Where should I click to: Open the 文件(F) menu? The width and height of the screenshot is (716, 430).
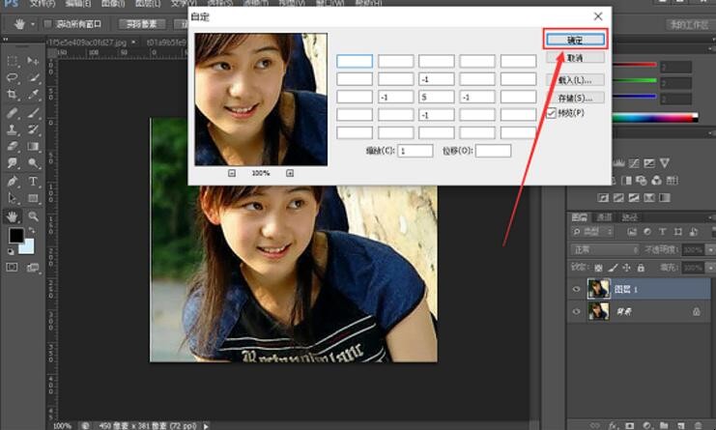(43, 3)
